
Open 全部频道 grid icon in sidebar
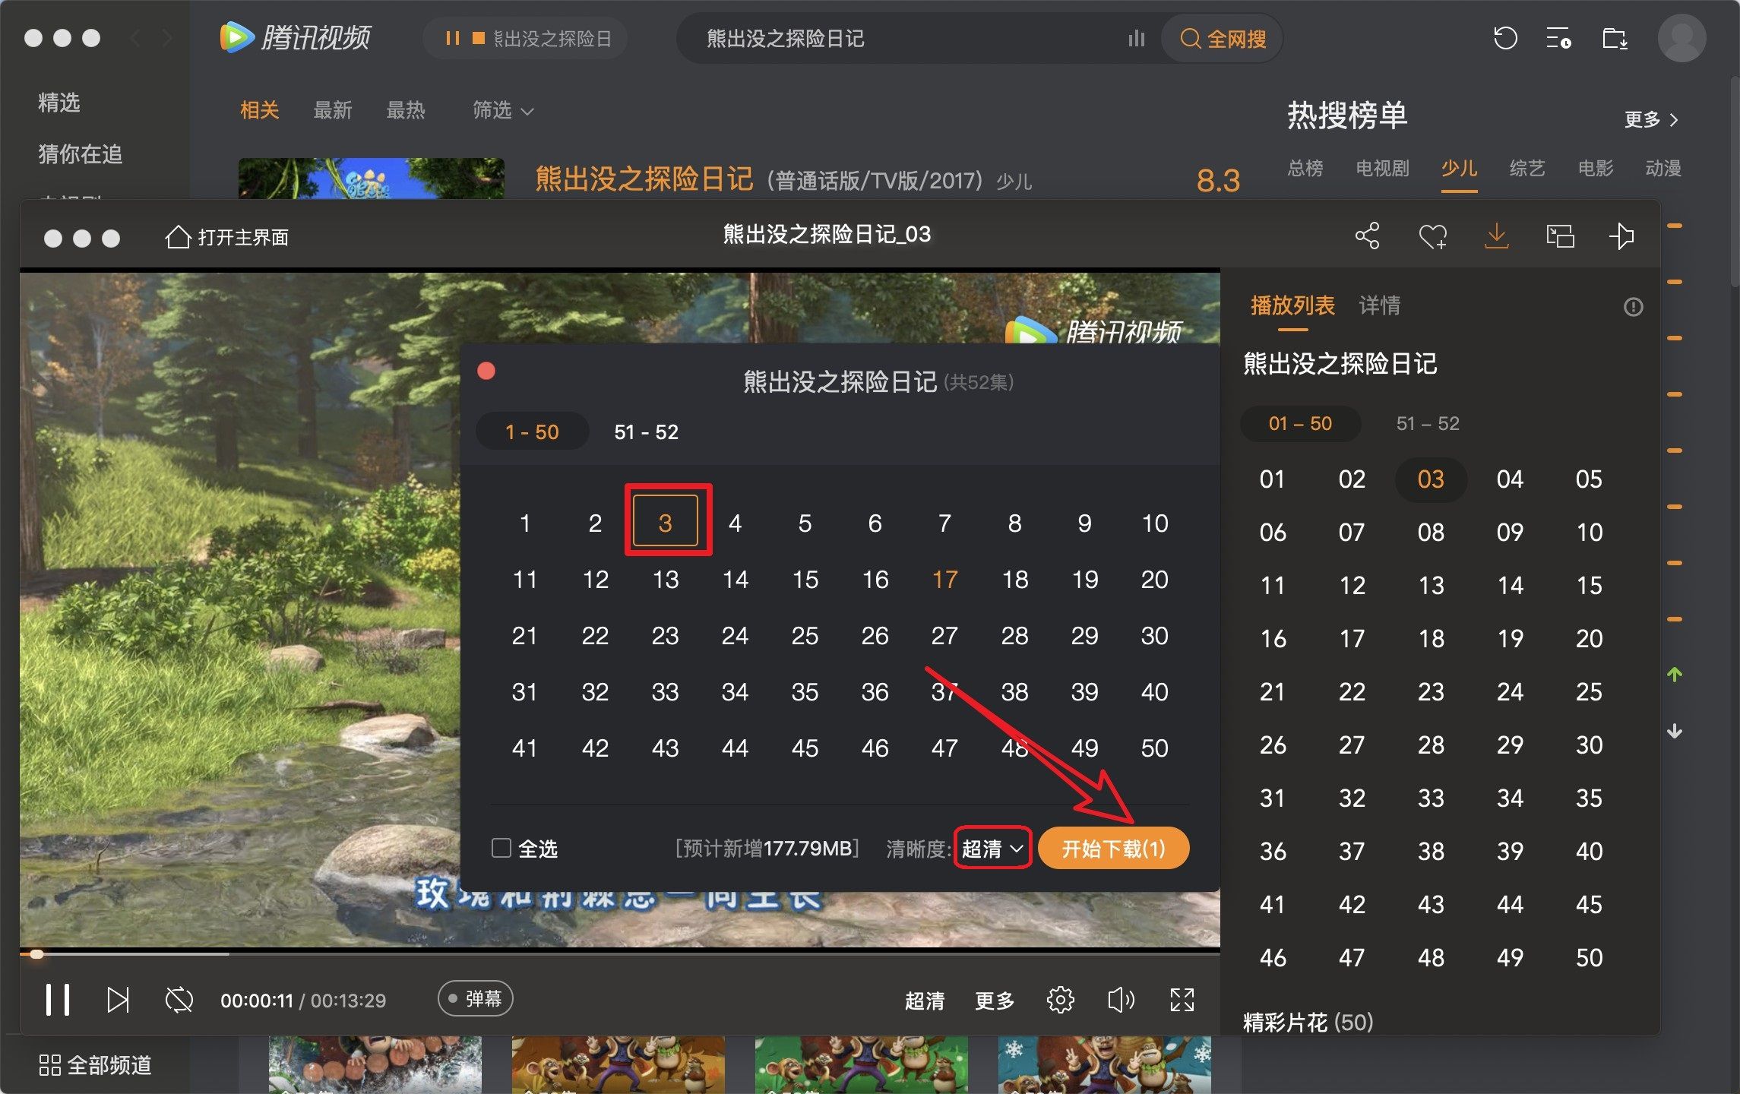[x=50, y=1065]
